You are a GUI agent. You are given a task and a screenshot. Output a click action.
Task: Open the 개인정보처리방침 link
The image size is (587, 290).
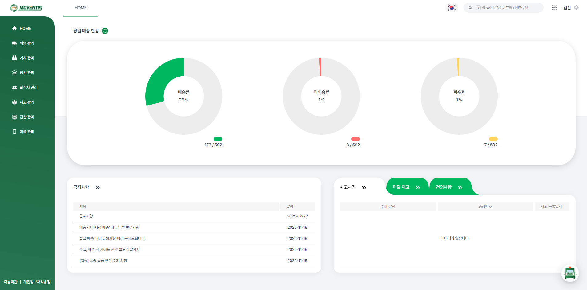point(37,282)
